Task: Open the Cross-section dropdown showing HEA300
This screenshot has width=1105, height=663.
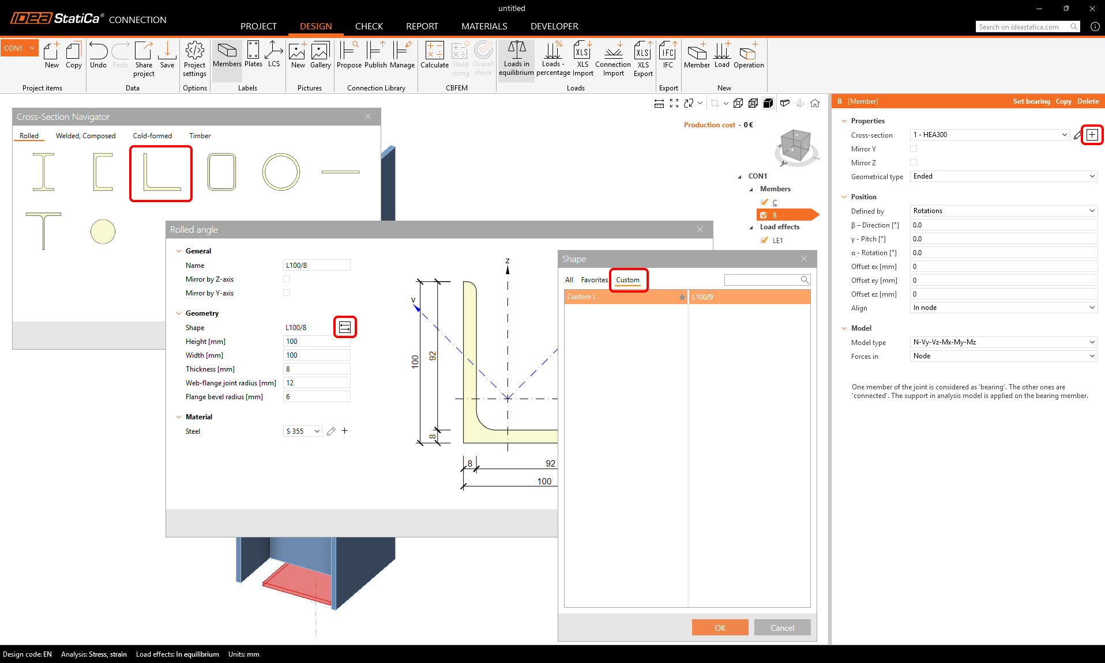Action: coord(990,135)
